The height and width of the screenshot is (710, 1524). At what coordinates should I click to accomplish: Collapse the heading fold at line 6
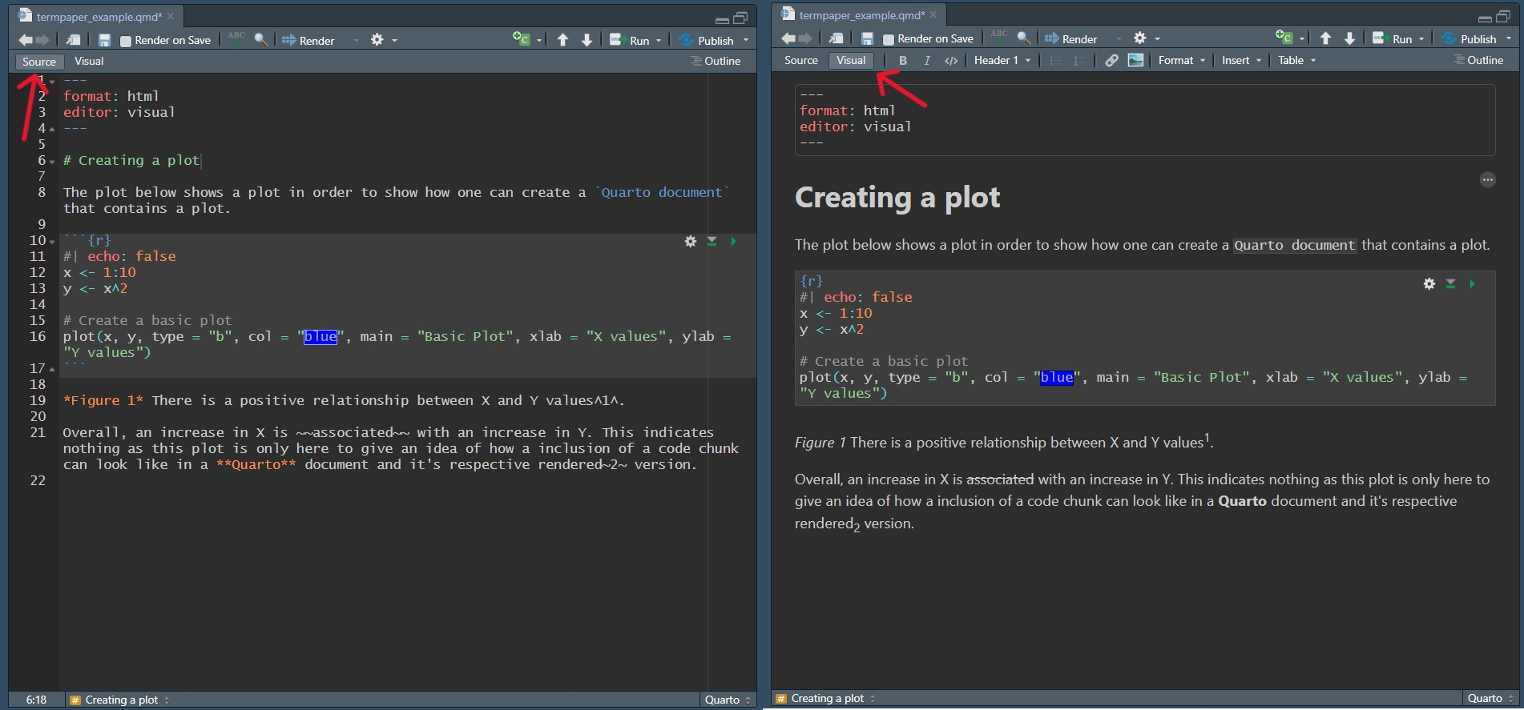tap(52, 161)
